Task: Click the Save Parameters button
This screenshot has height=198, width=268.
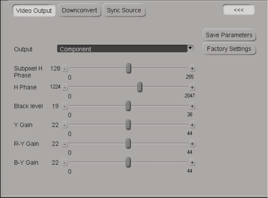Action: pos(229,35)
